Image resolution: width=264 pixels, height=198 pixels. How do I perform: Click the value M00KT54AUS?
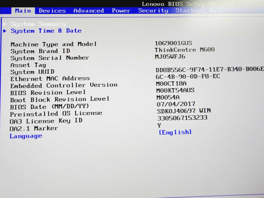pos(176,90)
